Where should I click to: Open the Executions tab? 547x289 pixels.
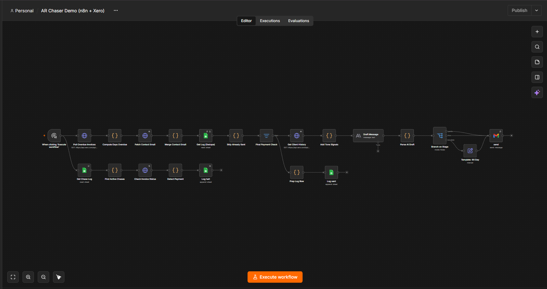pos(270,21)
